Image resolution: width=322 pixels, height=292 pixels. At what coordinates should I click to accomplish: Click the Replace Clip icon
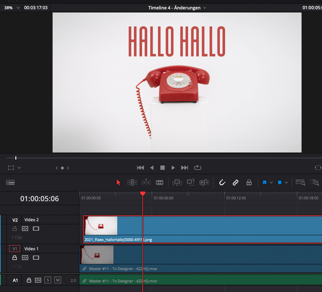click(204, 182)
